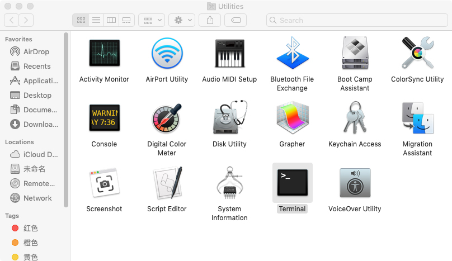The width and height of the screenshot is (452, 261).
Task: Select the Activity Monitor icon
Action: (x=104, y=54)
